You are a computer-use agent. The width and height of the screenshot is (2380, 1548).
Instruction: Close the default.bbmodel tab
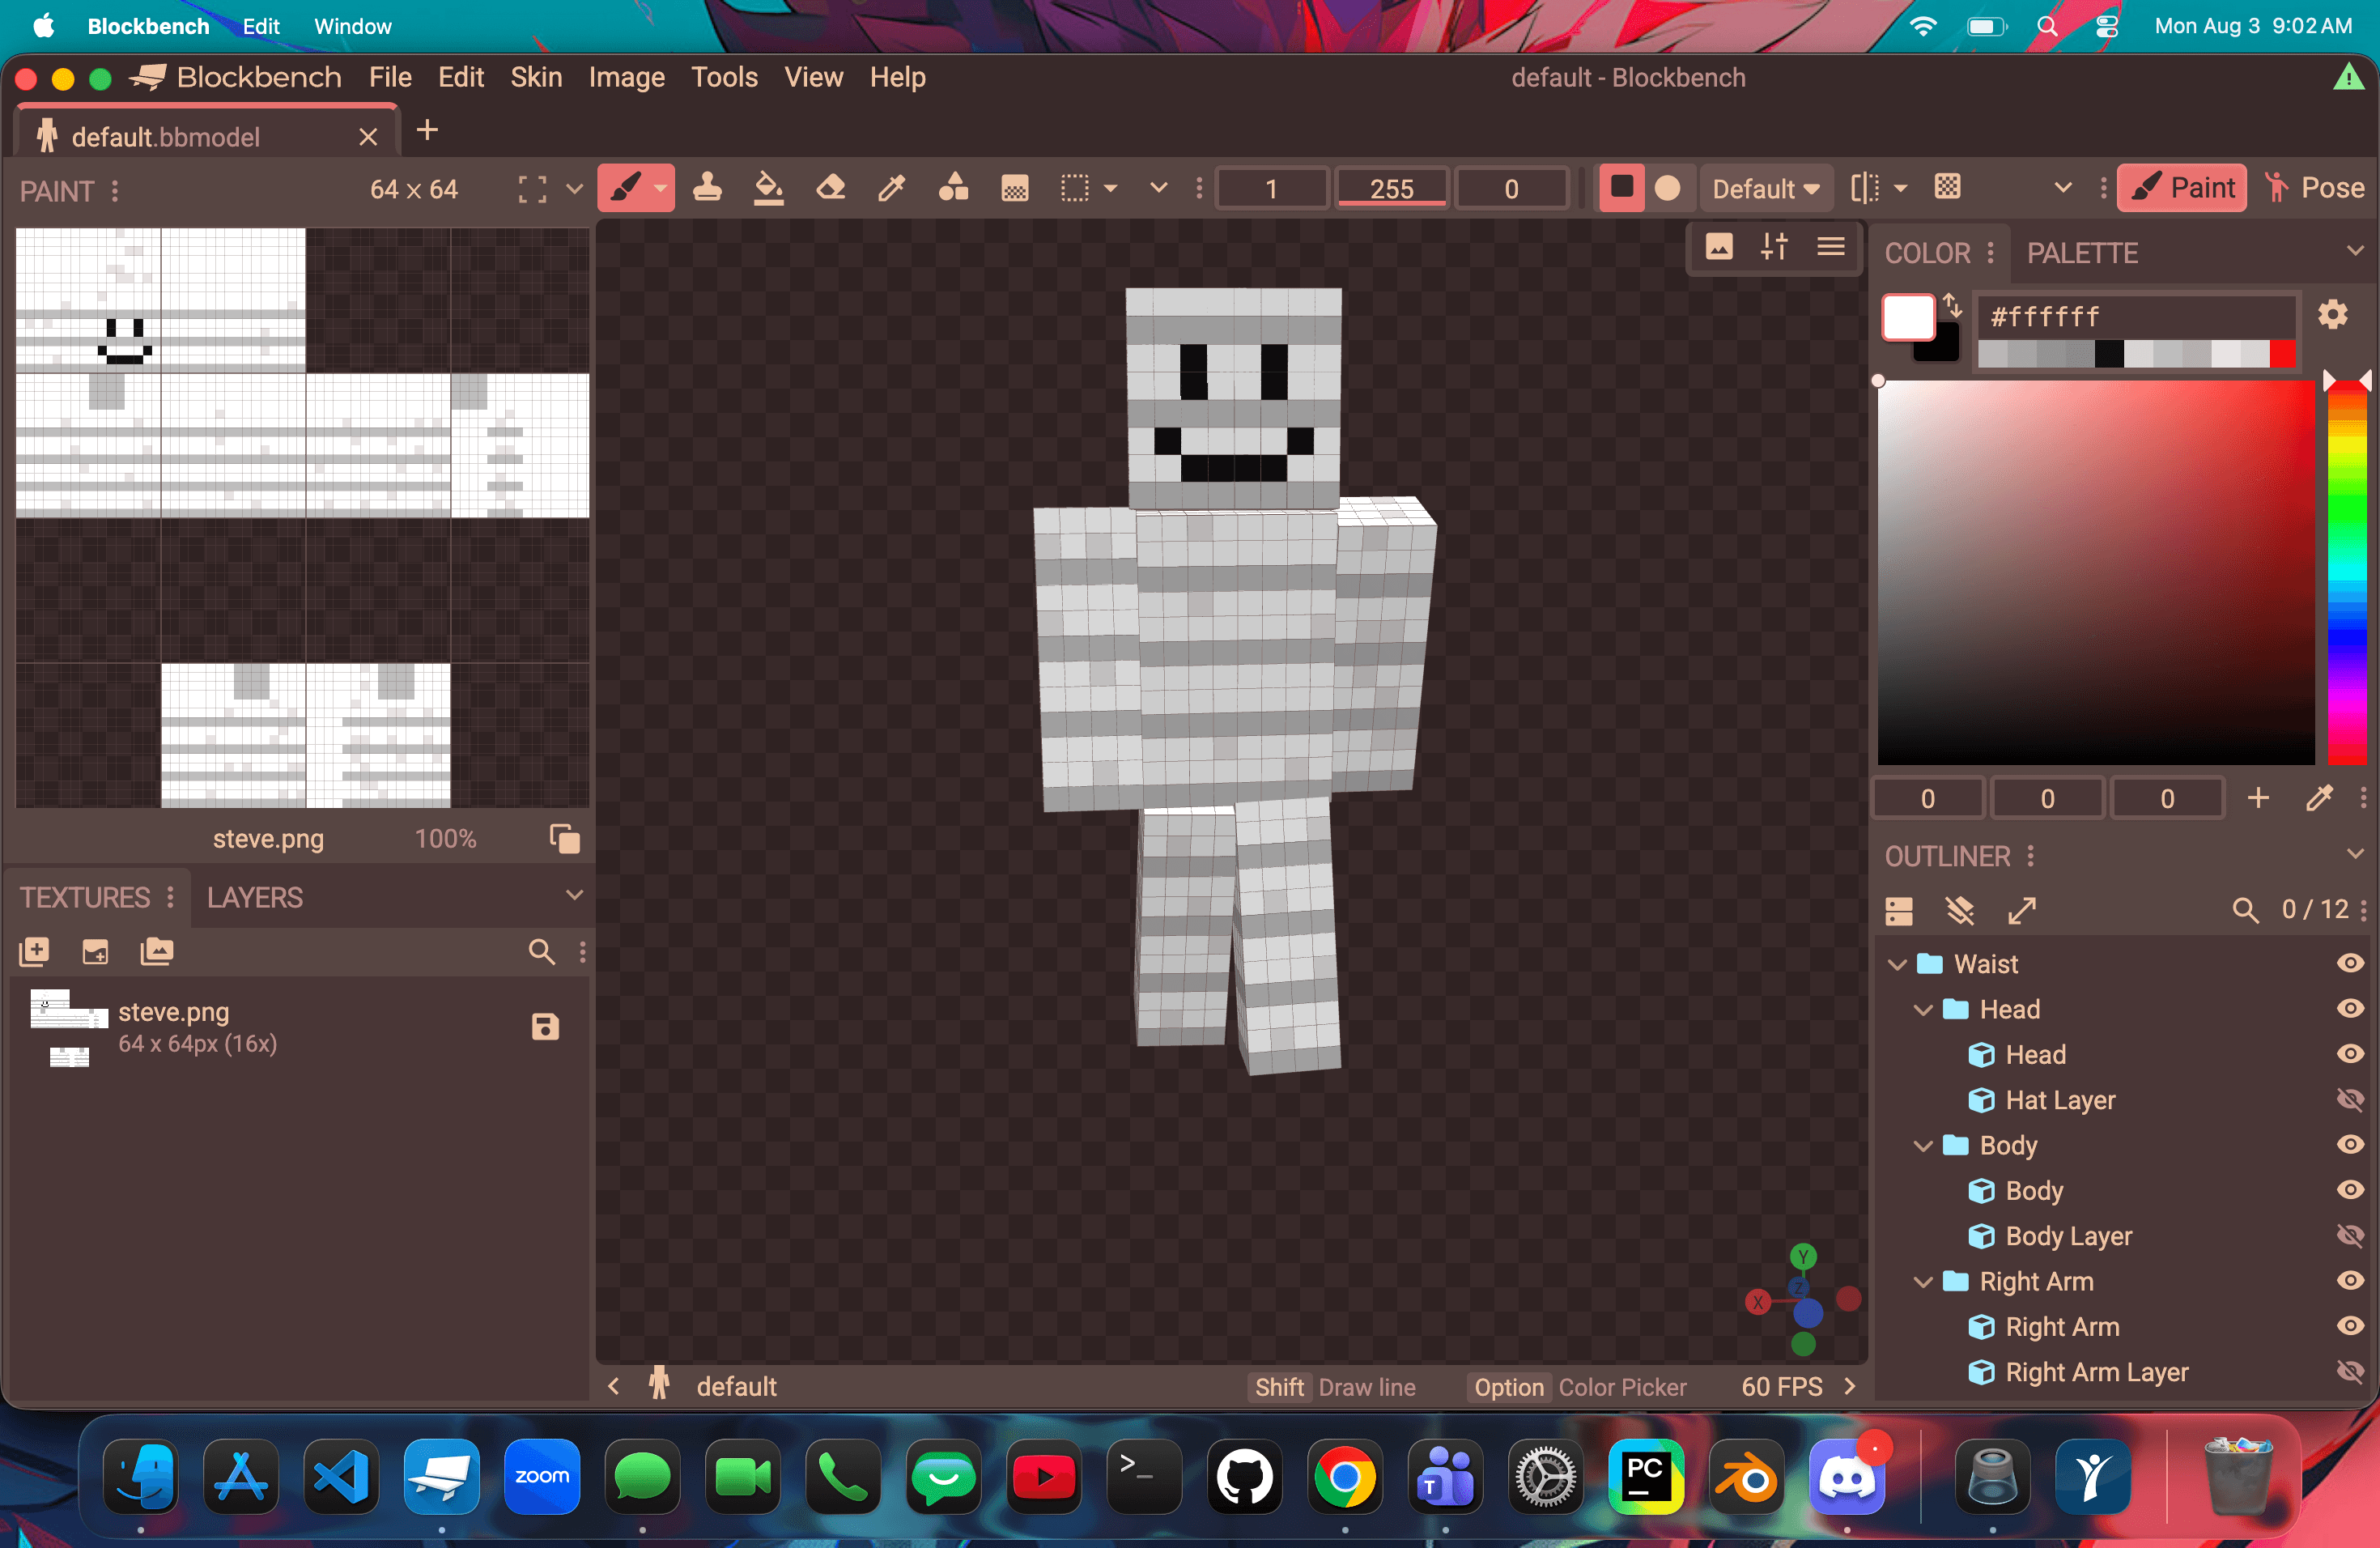click(x=368, y=137)
